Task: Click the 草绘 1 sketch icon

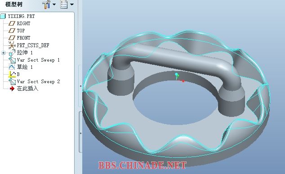Action: (x=12, y=67)
